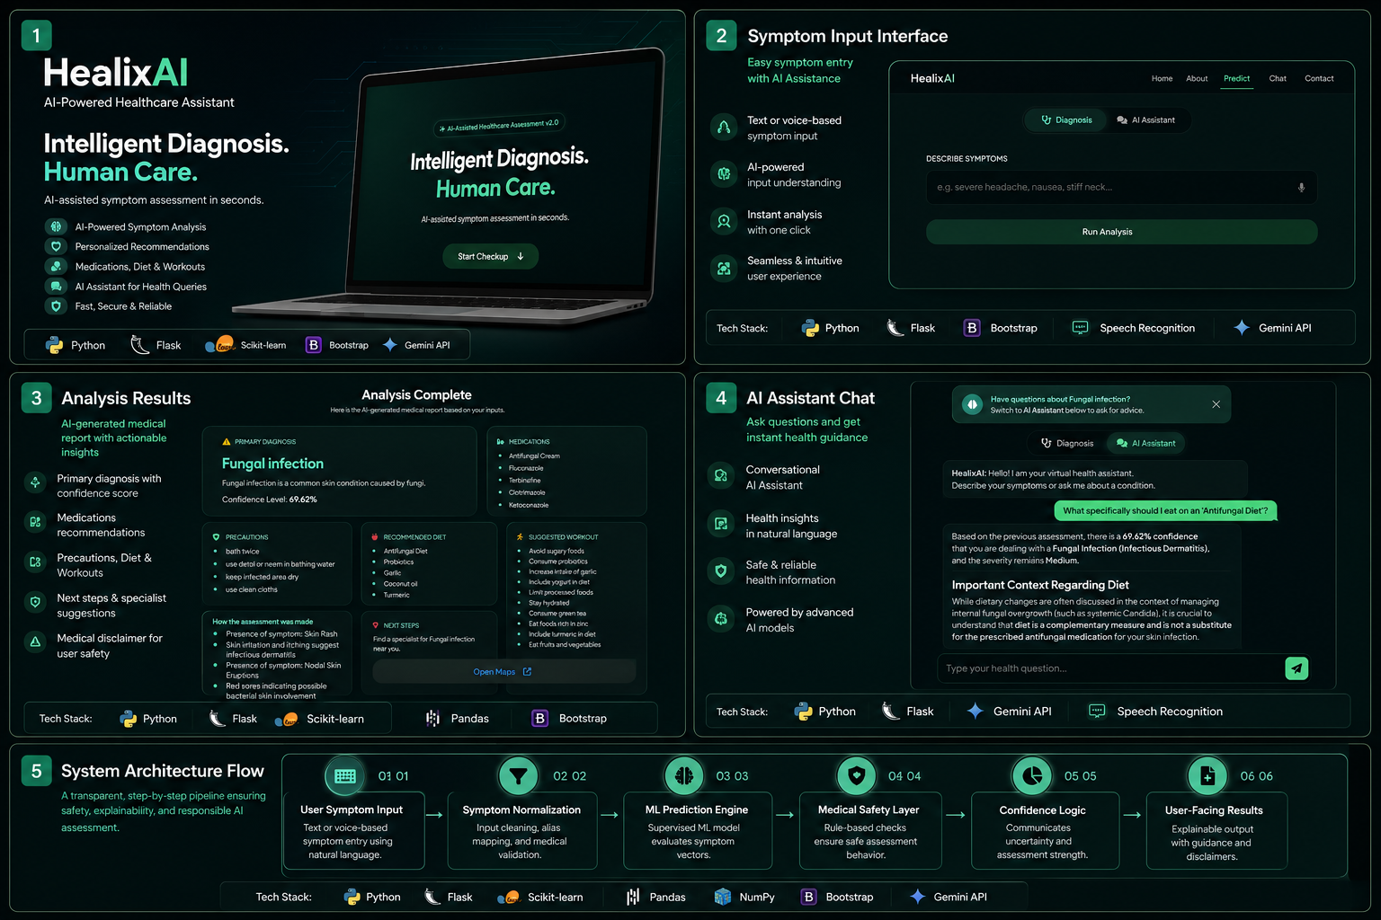Click Text or voice-based symptom input icon
The width and height of the screenshot is (1381, 920).
(x=724, y=128)
